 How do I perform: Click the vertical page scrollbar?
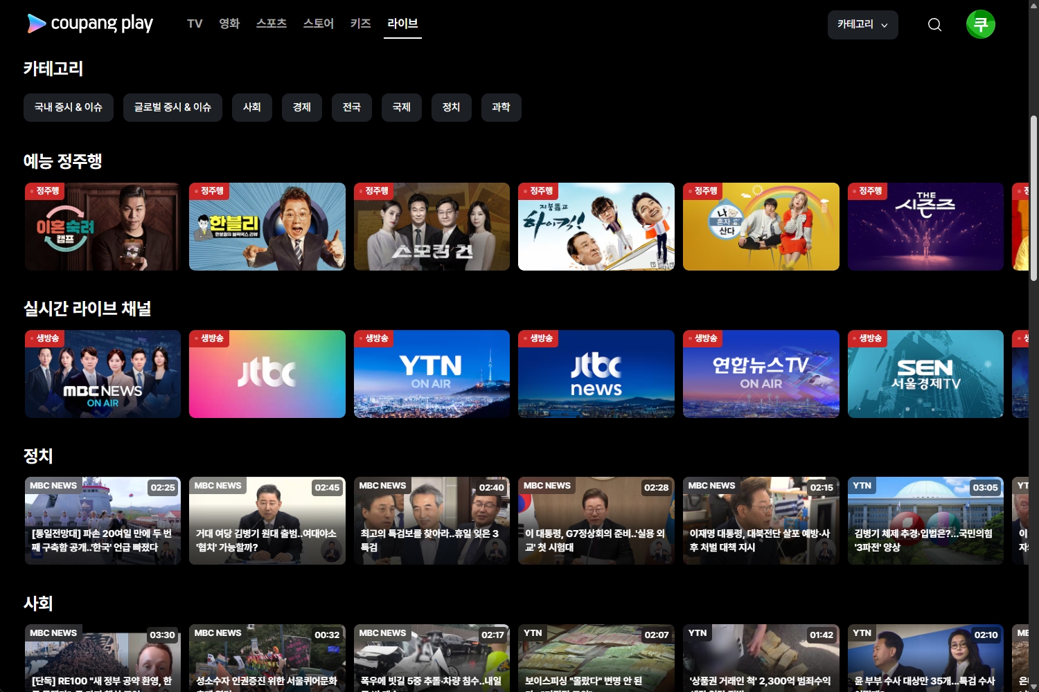[1033, 197]
